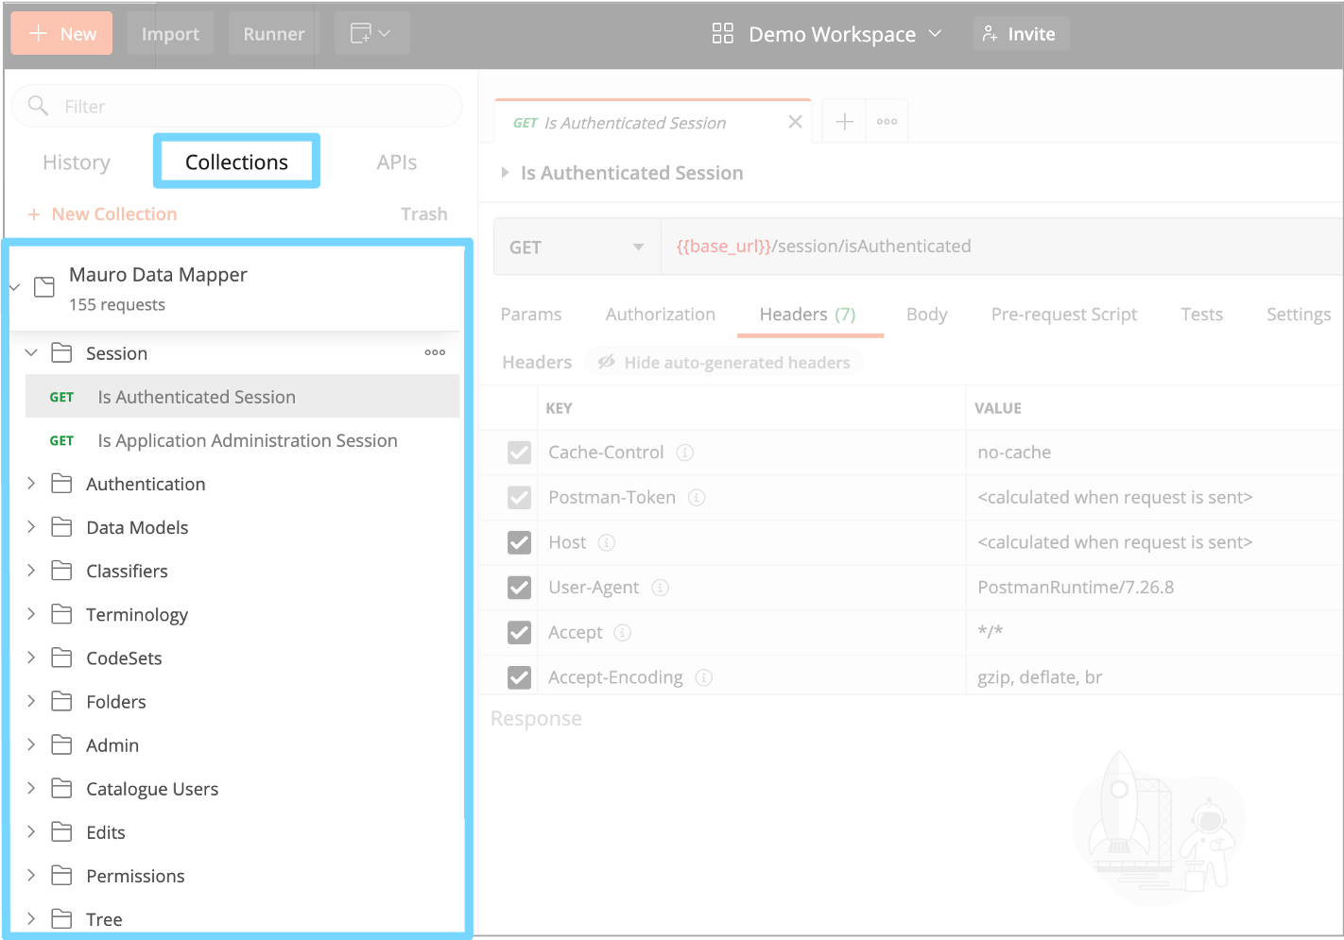Click info icon beside Accept-Encoding header
This screenshot has width=1344, height=940.
click(x=704, y=677)
